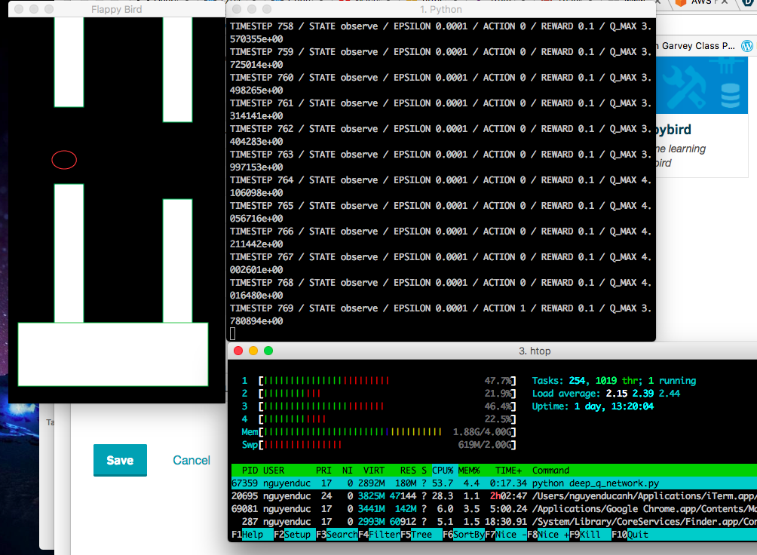Screen dimensions: 757x555
Task: Click F10 Quit in htop footer
Action: [x=630, y=535]
